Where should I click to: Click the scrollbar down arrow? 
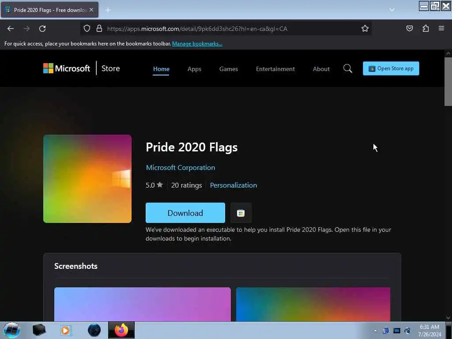448,318
